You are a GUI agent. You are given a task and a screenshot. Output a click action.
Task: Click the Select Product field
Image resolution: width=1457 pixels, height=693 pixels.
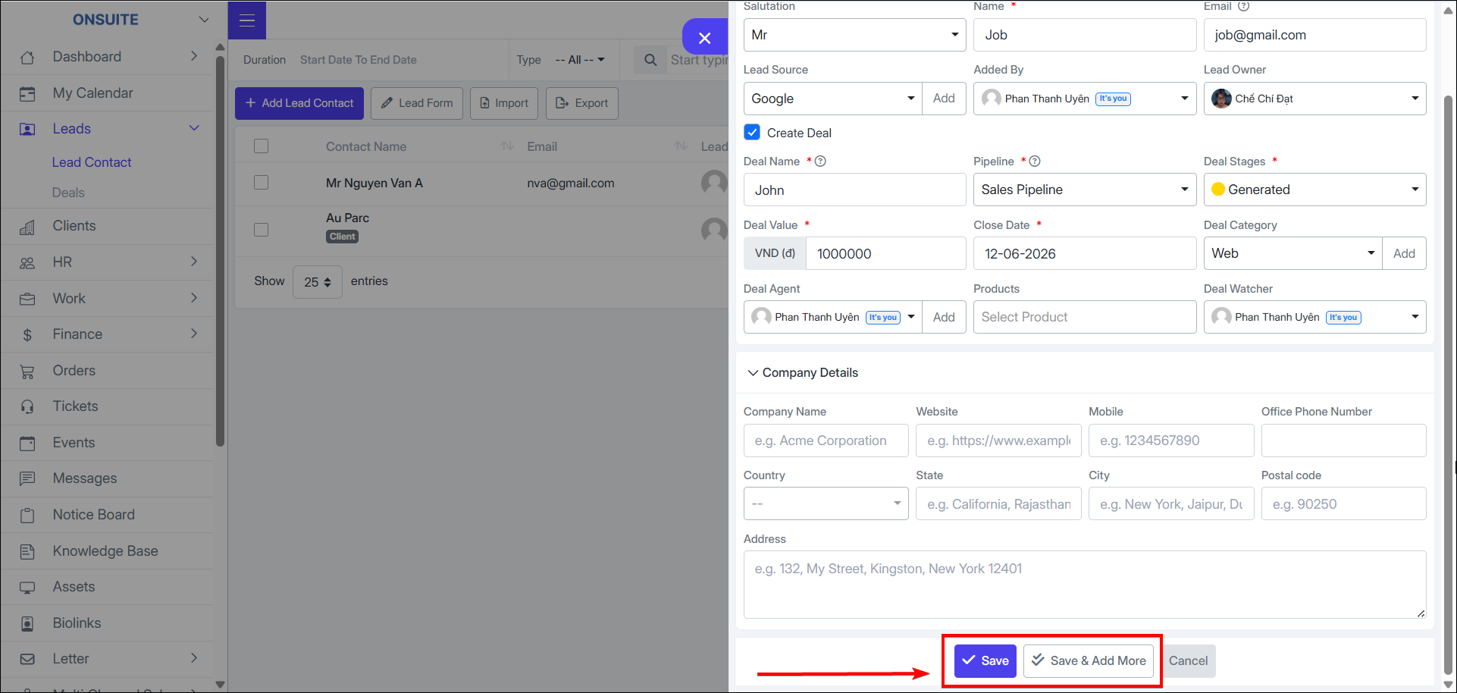point(1085,317)
